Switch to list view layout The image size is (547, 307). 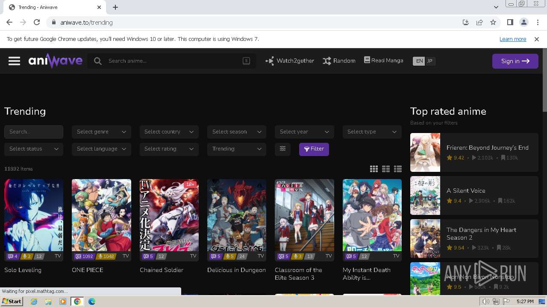(398, 169)
